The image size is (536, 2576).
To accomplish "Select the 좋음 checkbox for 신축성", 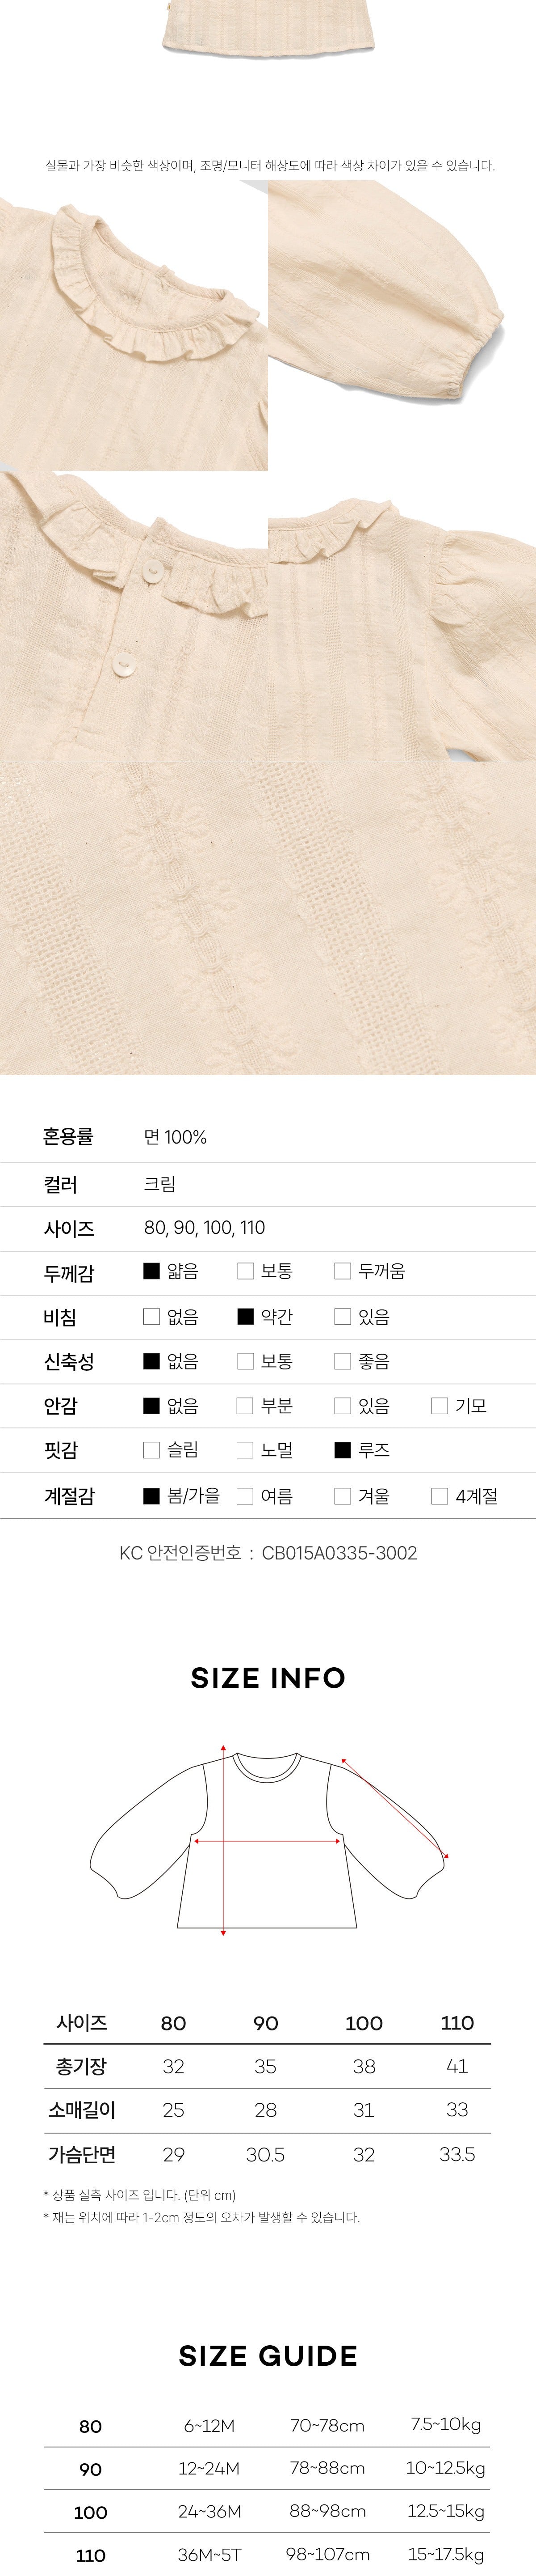I will (342, 1361).
